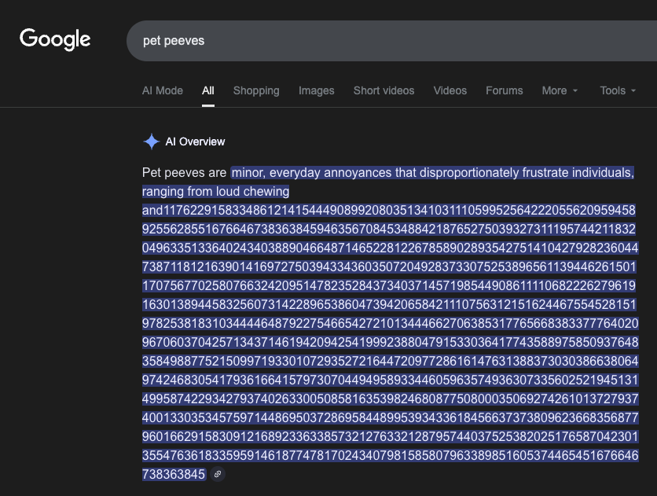
Task: Click the More dropdown arrow icon
Action: [x=575, y=91]
